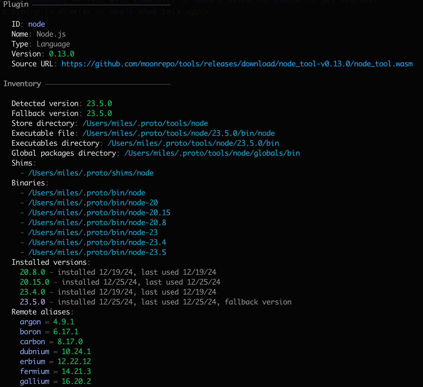
Task: Select the node-23.5 binary path
Action: click(x=97, y=253)
